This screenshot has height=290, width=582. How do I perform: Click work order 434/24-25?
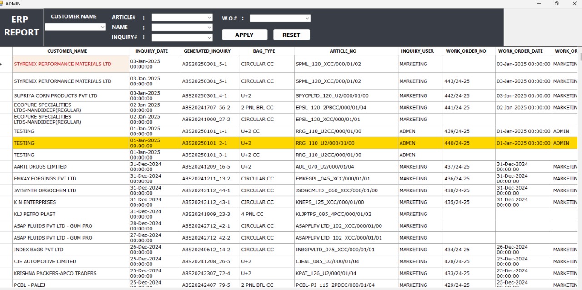point(469,250)
